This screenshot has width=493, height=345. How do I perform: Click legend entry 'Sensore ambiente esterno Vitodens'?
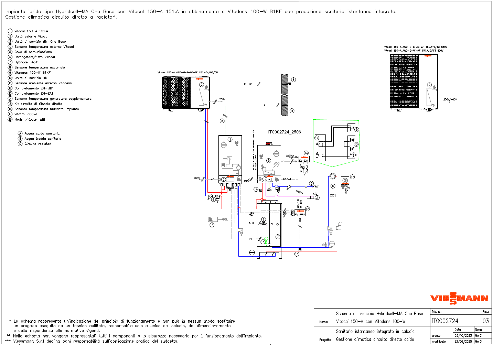click(x=43, y=83)
